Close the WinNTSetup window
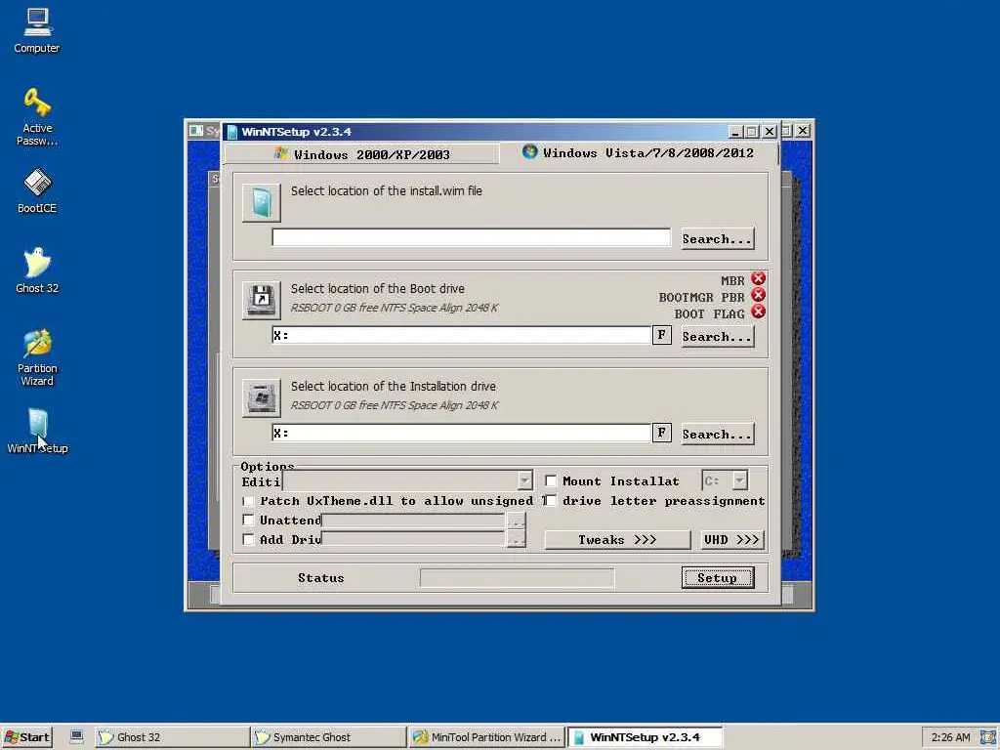This screenshot has height=750, width=1000. pyautogui.click(x=770, y=132)
